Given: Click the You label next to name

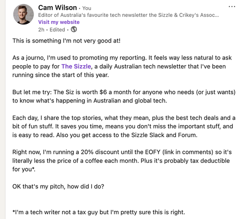Looking at the screenshot, I should coord(86,8).
